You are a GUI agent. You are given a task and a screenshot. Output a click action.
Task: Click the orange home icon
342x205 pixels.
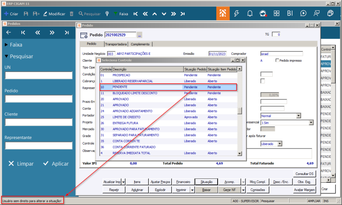[222, 13]
